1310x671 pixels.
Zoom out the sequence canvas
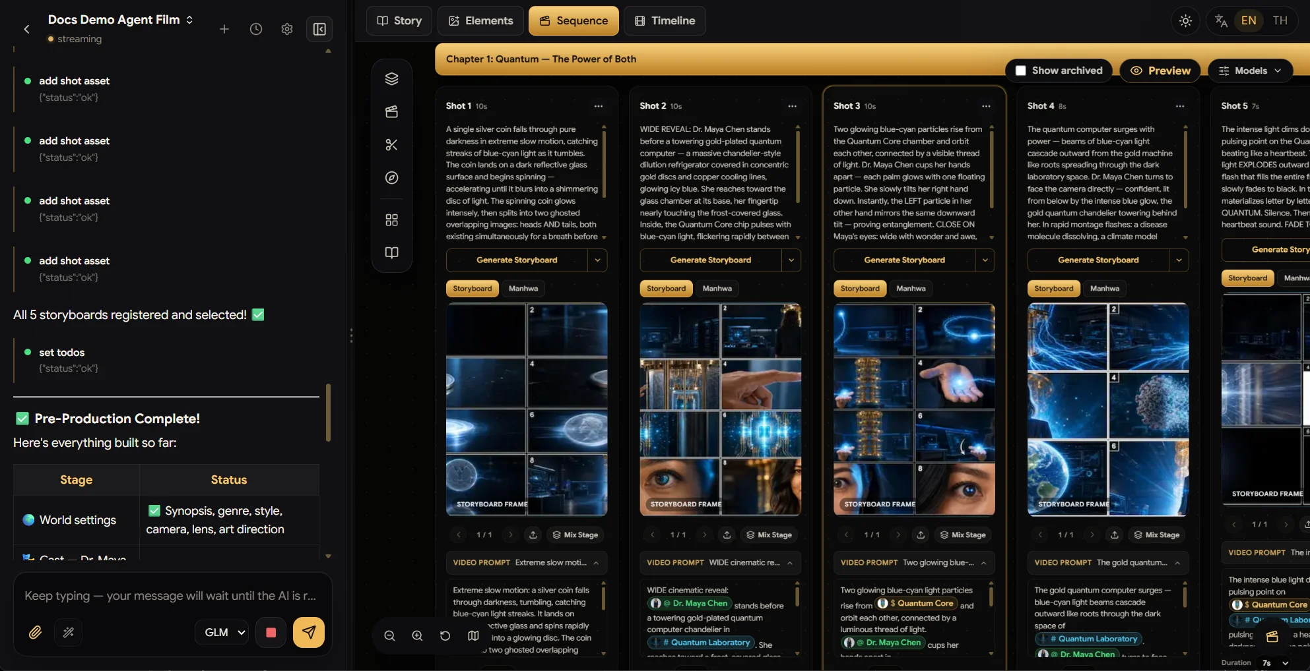pos(390,636)
